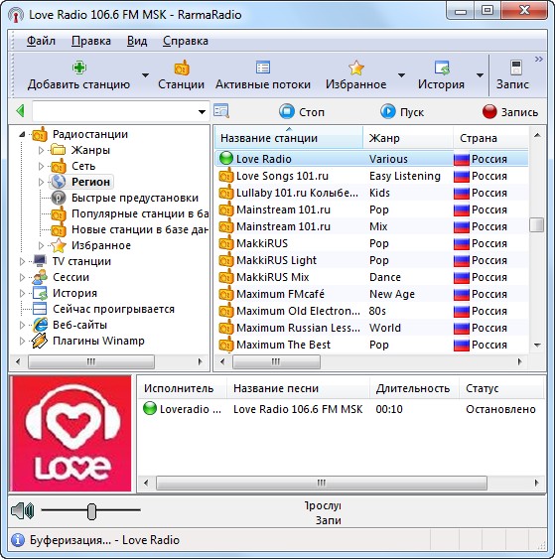Sort by Страна column header
Image resolution: width=555 pixels, height=559 pixels.
pos(490,138)
